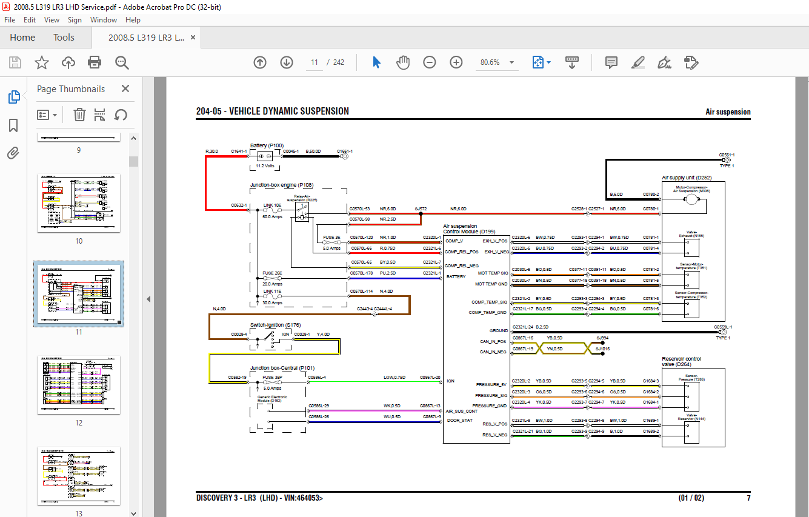This screenshot has height=517, width=809.
Task: Rotate pages with the rotate icon
Action: pyautogui.click(x=121, y=115)
